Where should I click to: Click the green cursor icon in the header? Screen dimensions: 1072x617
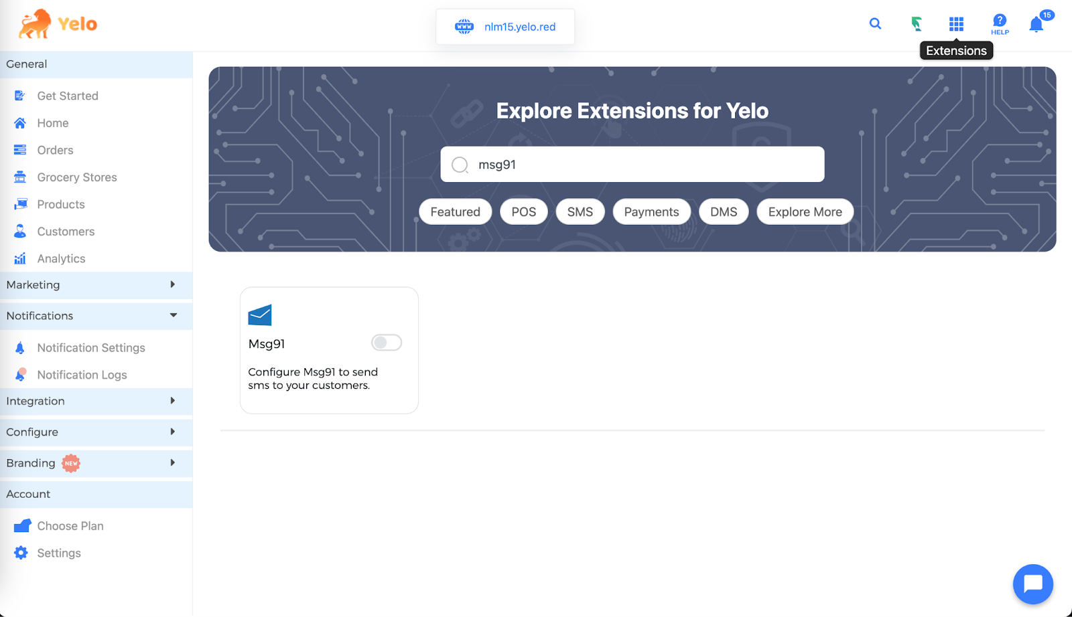916,24
